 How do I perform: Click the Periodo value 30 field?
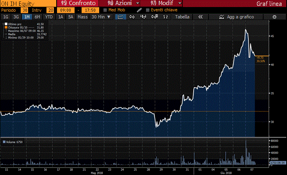click(x=25, y=10)
